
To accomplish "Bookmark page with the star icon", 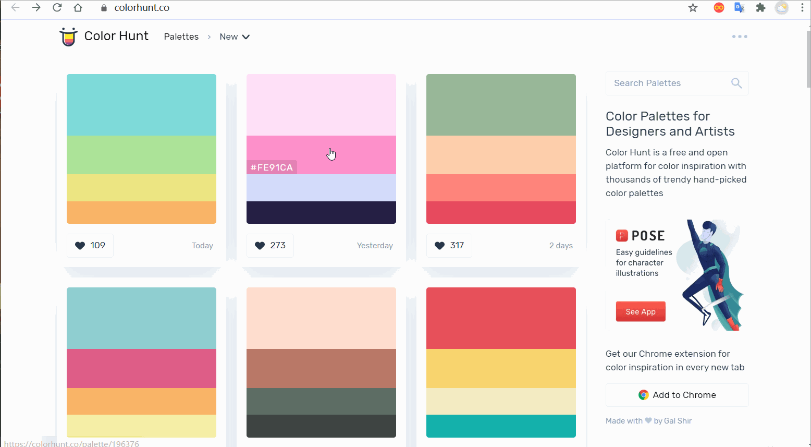I will click(693, 8).
